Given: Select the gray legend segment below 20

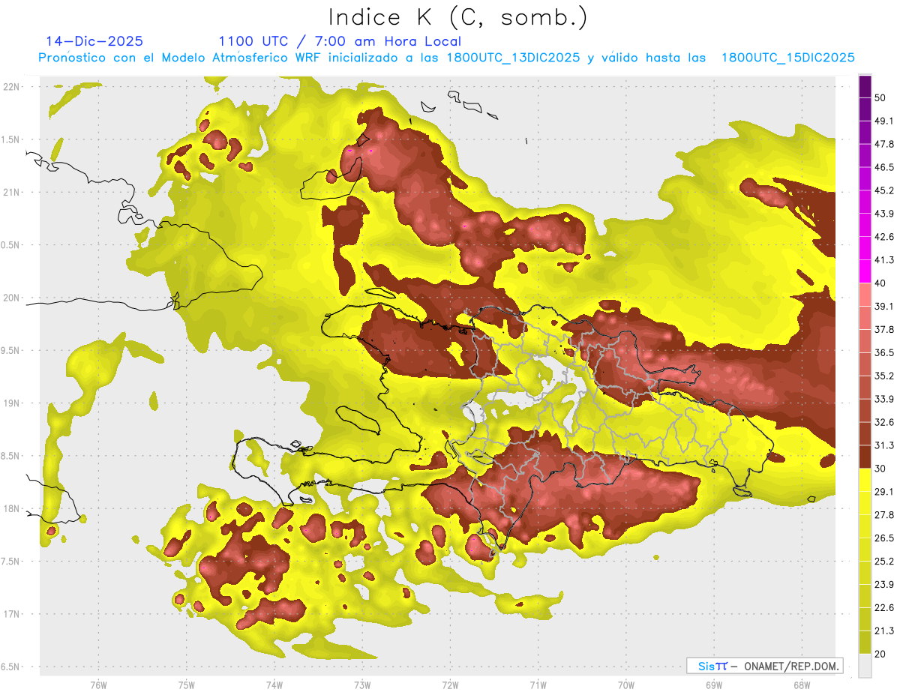Looking at the screenshot, I should point(865,665).
